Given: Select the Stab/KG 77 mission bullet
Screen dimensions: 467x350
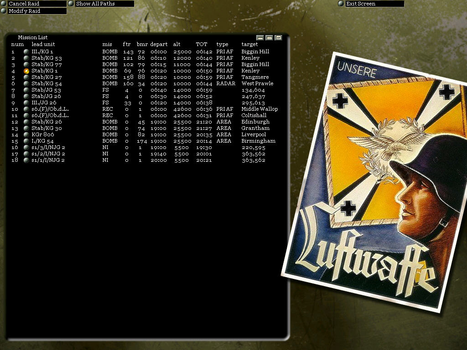Looking at the screenshot, I should pyautogui.click(x=26, y=64).
